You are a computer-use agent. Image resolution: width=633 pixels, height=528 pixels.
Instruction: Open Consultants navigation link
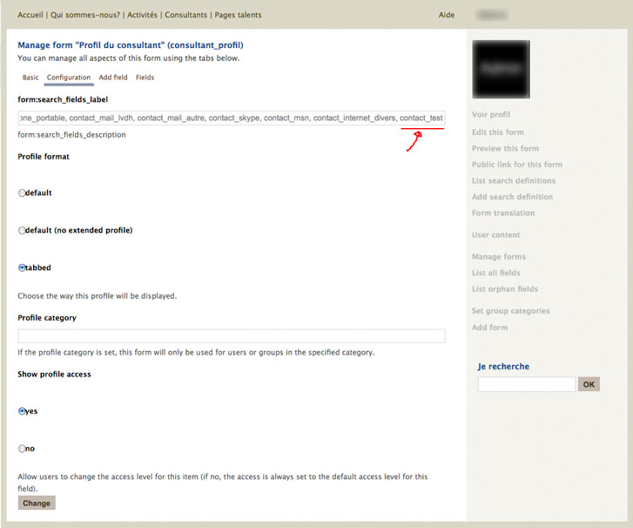pos(185,15)
